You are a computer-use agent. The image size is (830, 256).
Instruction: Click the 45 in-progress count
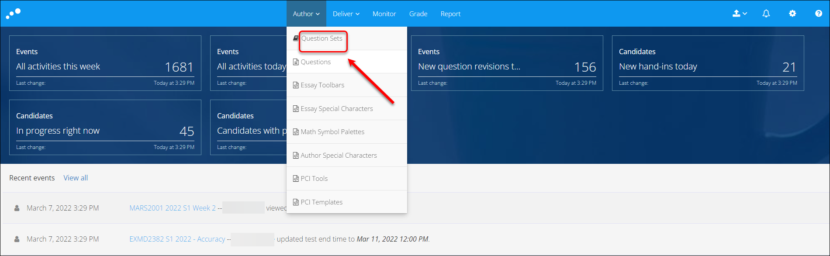(187, 131)
